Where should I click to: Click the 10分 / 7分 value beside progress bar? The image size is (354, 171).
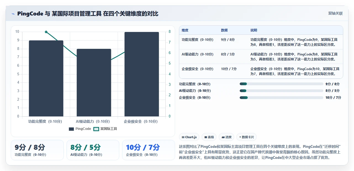pyautogui.click(x=333, y=98)
